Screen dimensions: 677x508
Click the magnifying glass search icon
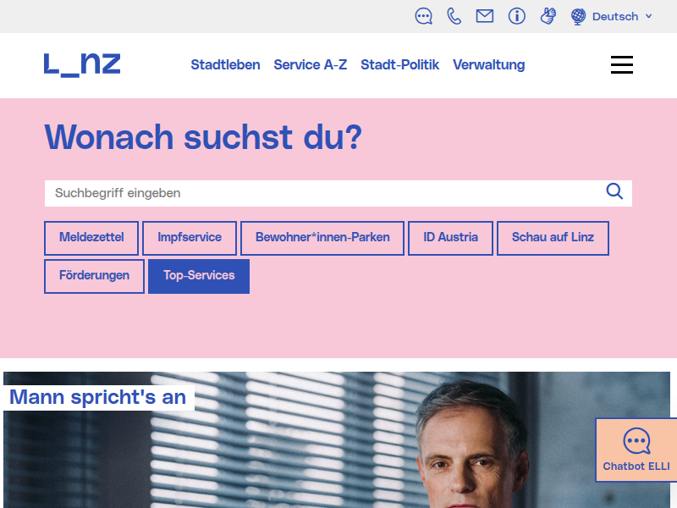click(614, 191)
